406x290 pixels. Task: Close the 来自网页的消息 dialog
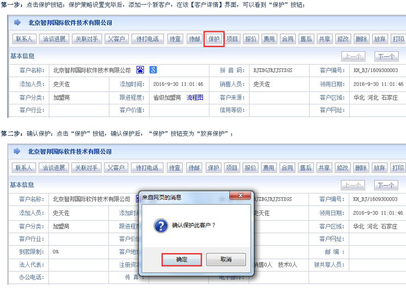[240, 196]
